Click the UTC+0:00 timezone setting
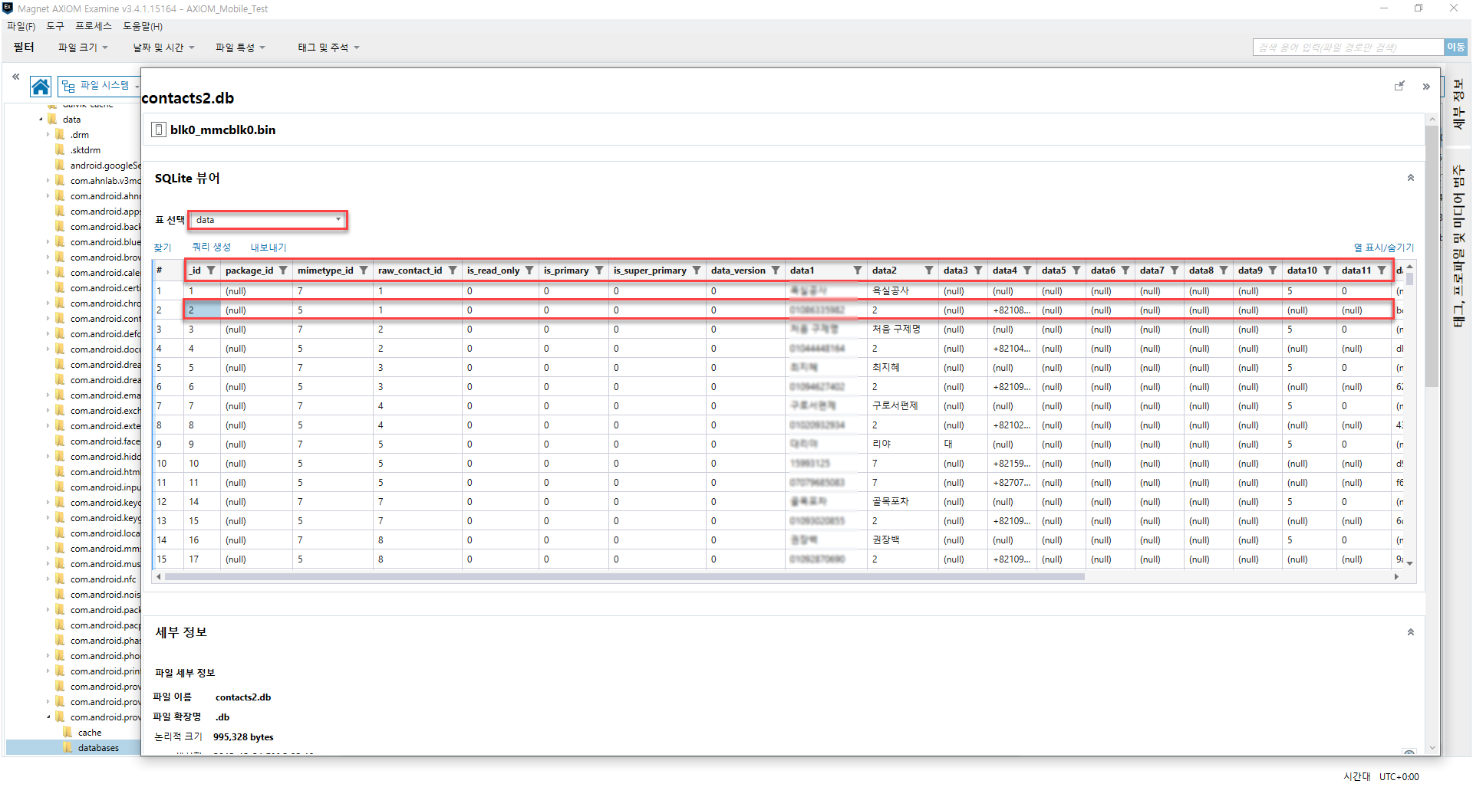1473x797 pixels. click(x=1399, y=776)
